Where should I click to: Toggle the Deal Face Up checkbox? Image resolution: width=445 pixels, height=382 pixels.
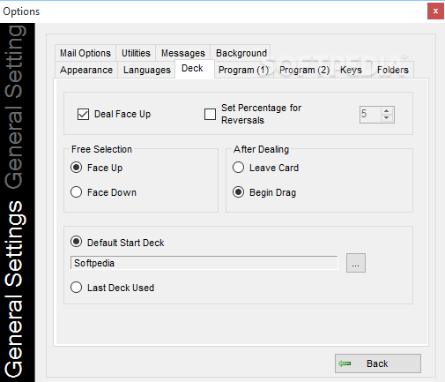click(x=83, y=114)
